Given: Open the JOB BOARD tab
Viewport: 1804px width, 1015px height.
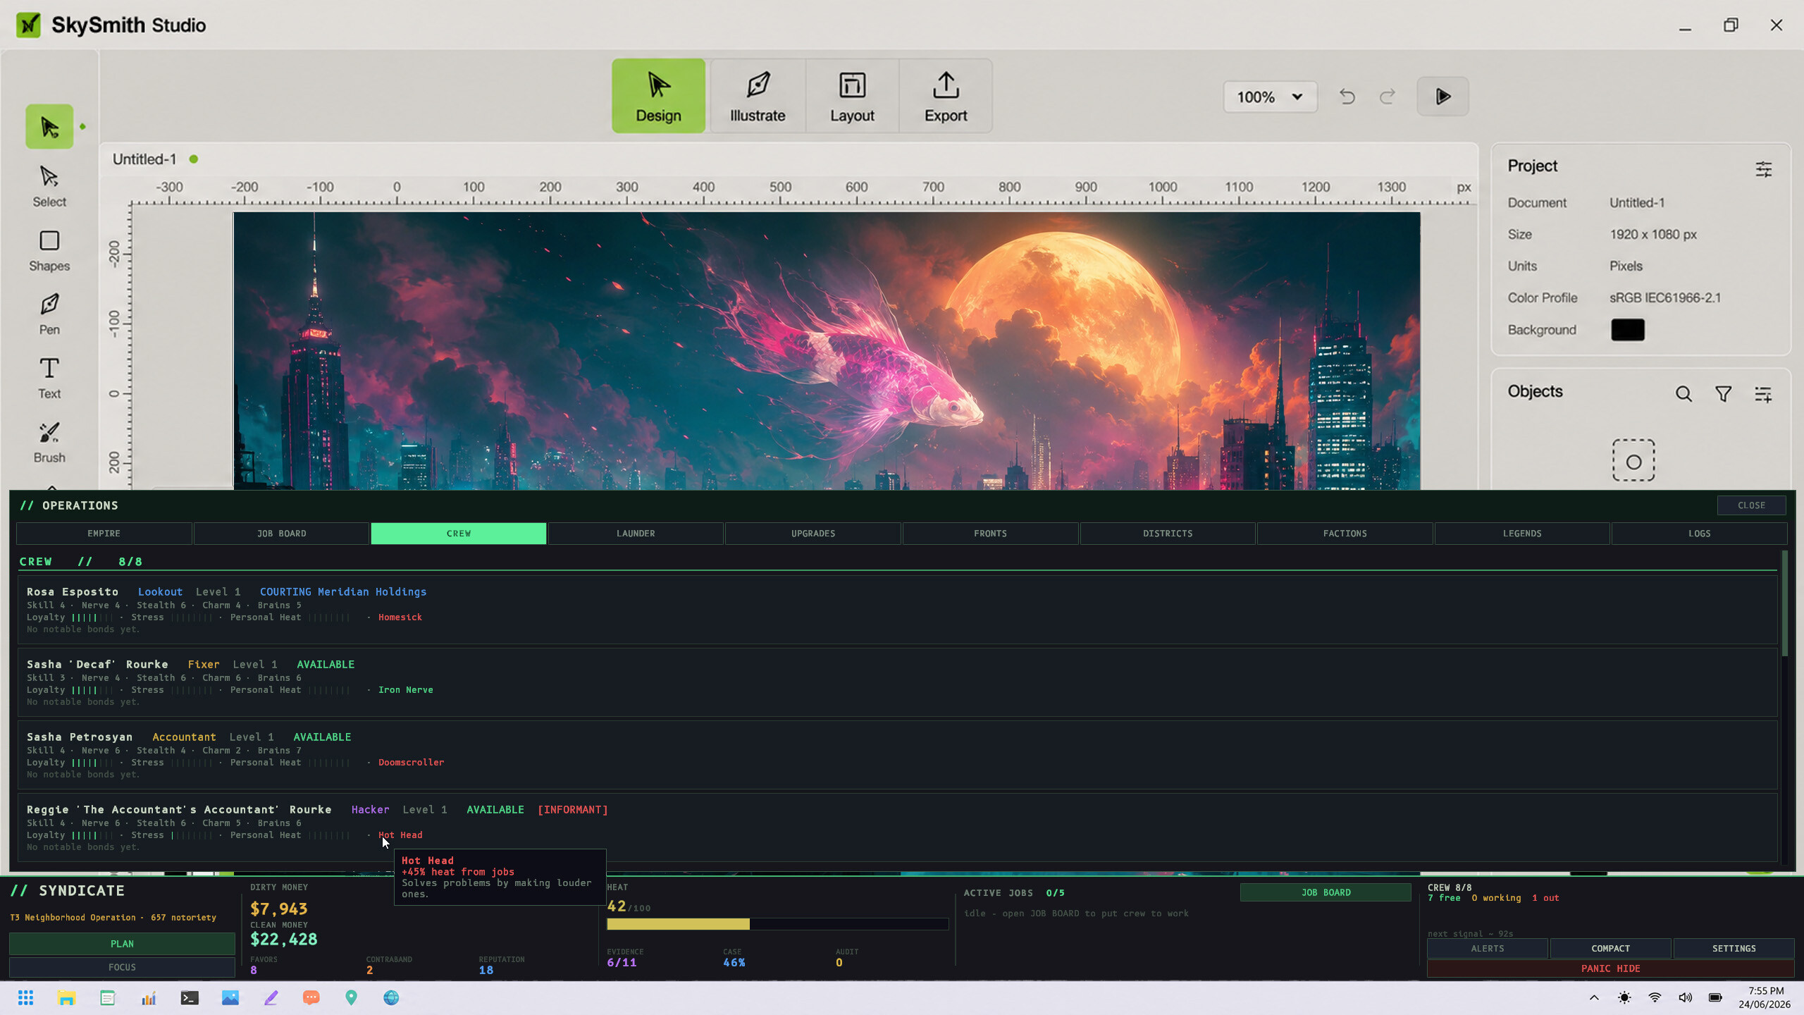Looking at the screenshot, I should [x=281, y=534].
